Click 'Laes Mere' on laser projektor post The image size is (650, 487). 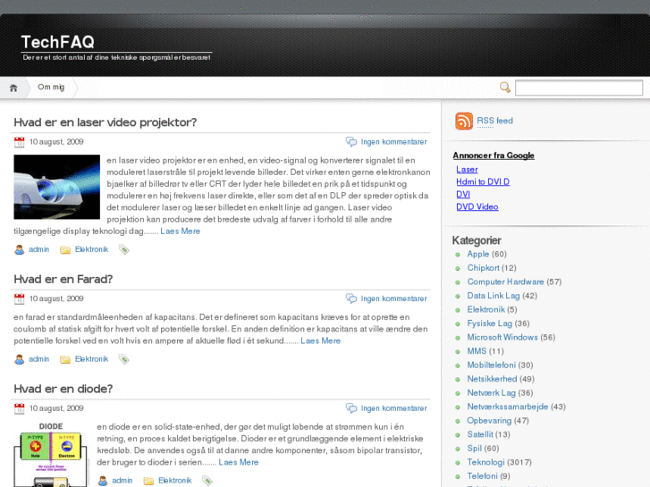click(x=181, y=231)
